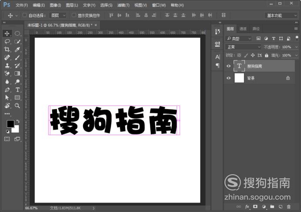Open the Properties panel icon

pyautogui.click(x=217, y=44)
